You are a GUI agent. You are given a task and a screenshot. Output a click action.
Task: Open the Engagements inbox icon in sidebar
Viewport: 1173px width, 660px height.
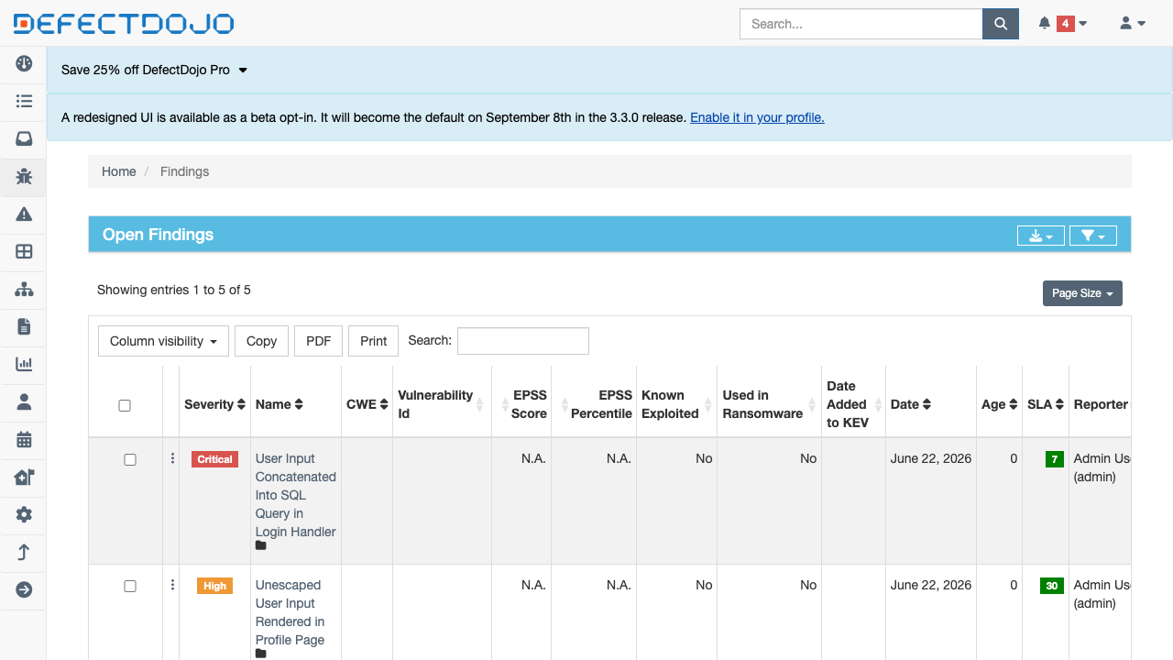click(24, 138)
